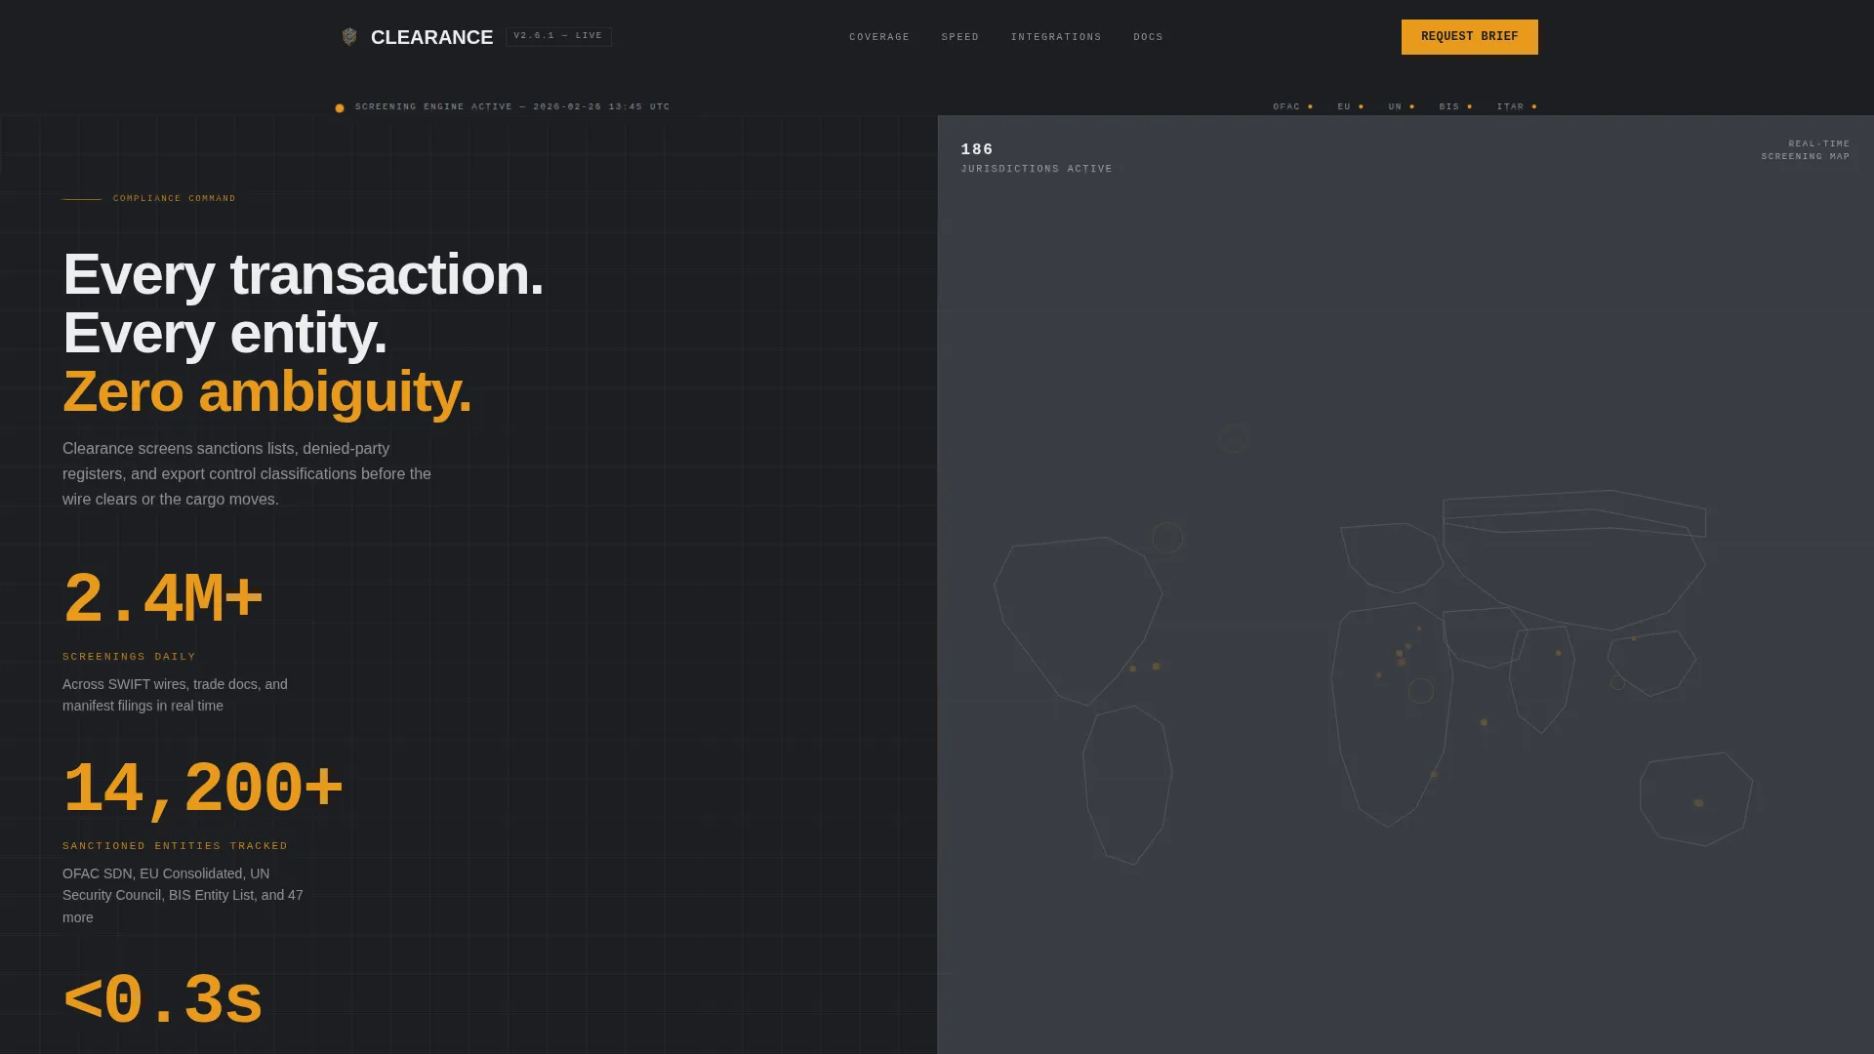This screenshot has height=1054, width=1874.
Task: Click the Real-Time Screening Map label
Action: pyautogui.click(x=1805, y=150)
